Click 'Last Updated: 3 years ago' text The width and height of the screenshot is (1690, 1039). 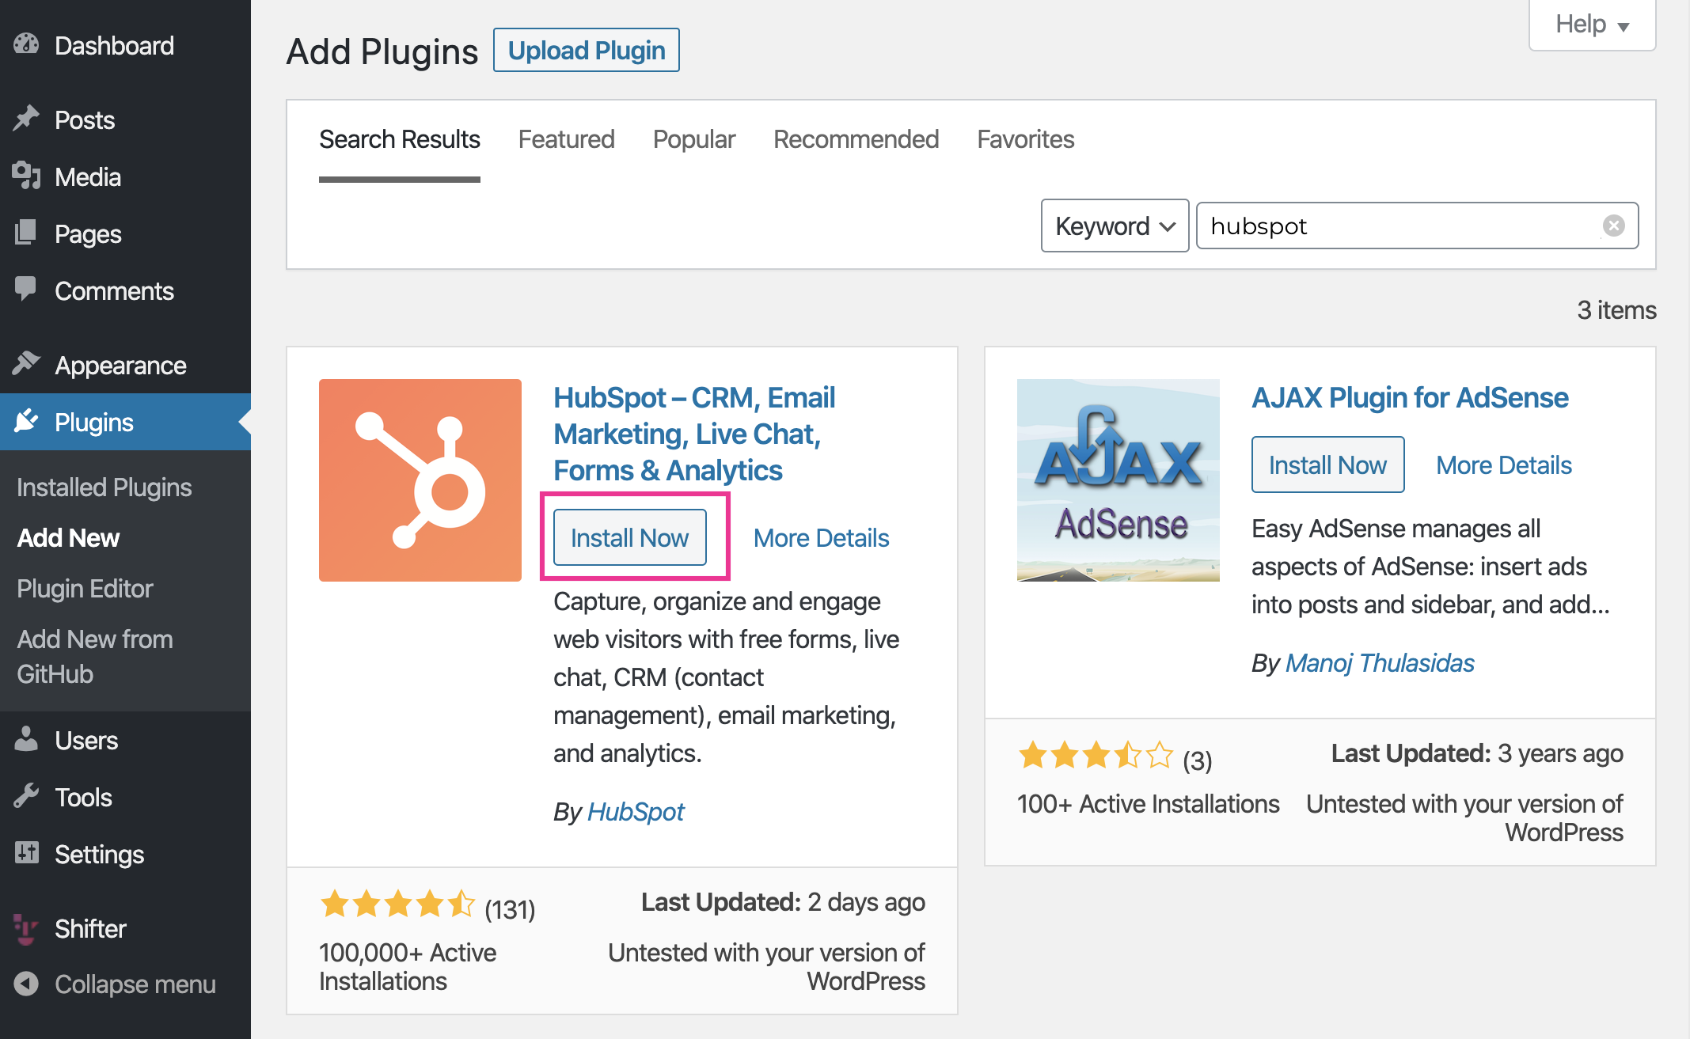(1477, 753)
